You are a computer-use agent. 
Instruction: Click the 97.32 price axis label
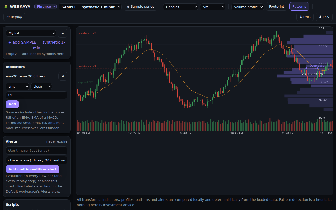pos(323,100)
